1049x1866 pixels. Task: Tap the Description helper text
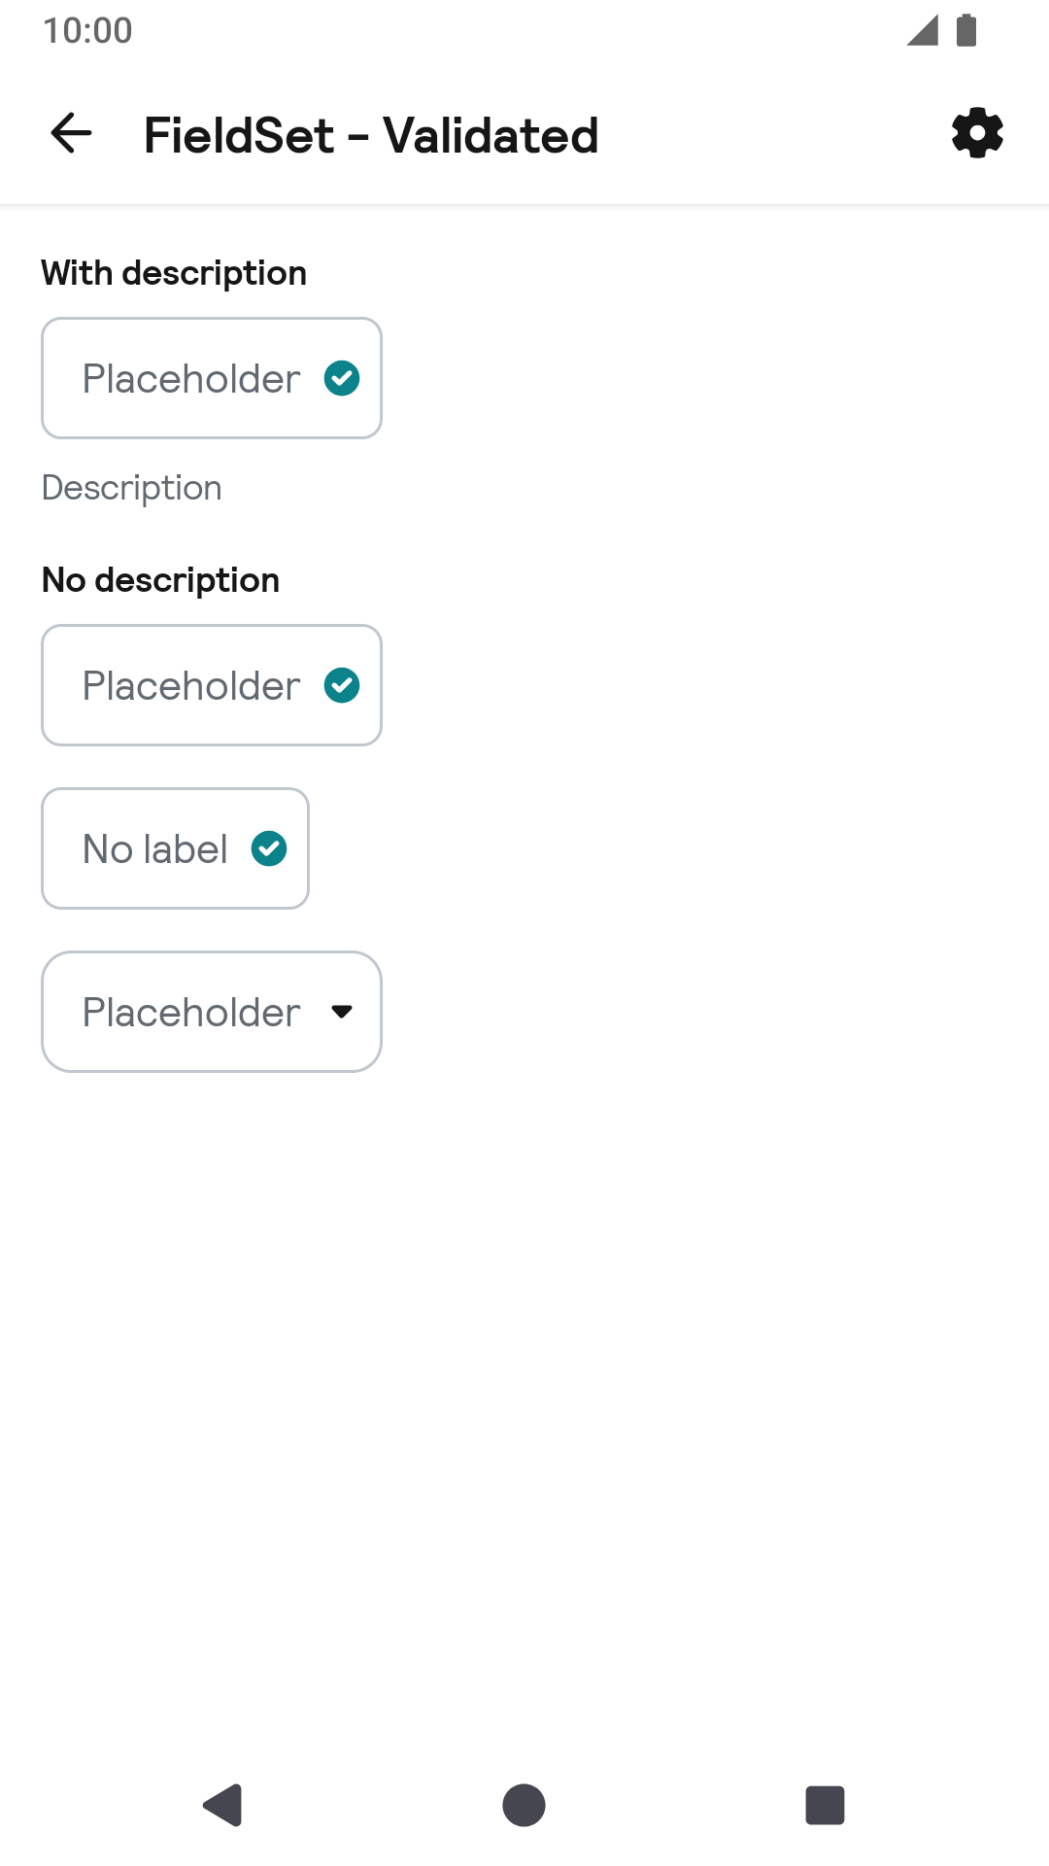point(132,487)
